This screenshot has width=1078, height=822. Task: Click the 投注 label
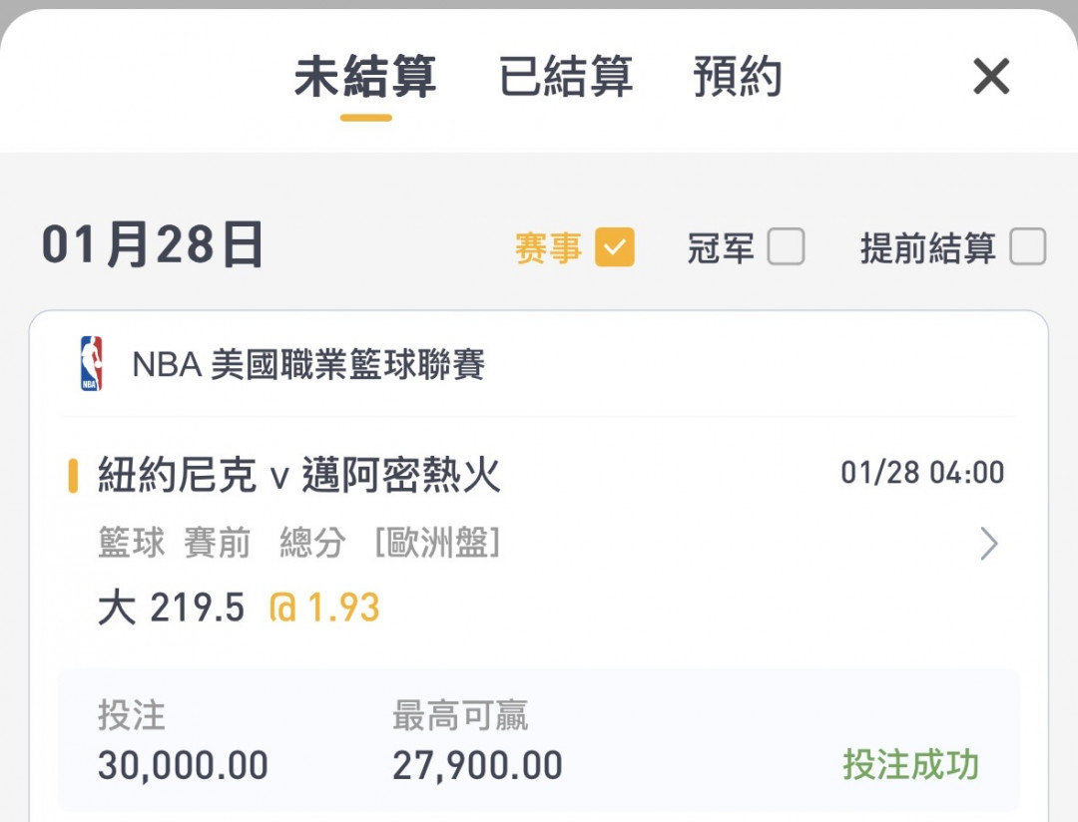tap(132, 715)
